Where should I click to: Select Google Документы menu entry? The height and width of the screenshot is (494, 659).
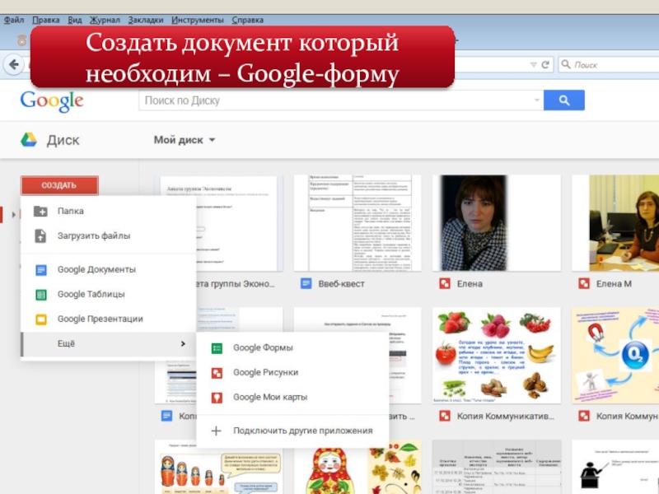tap(109, 270)
